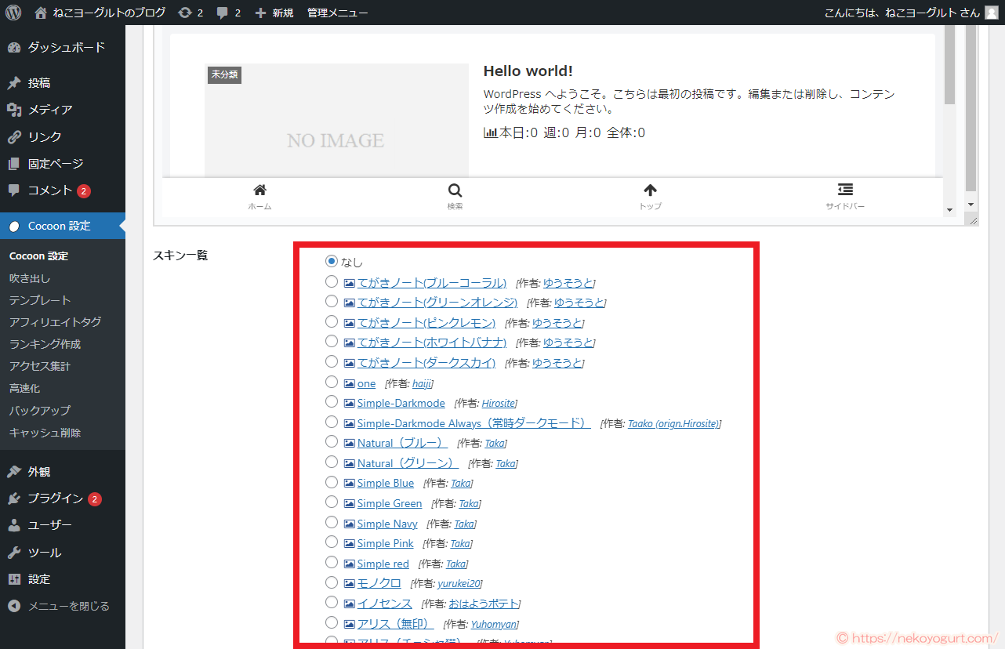Expand the プラグイン menu in sidebar
The width and height of the screenshot is (1005, 649).
[55, 499]
